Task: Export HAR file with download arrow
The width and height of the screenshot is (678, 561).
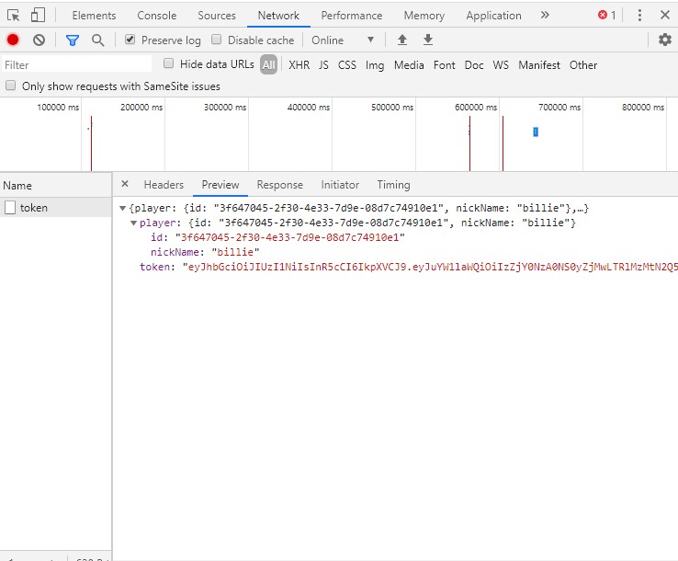Action: pyautogui.click(x=428, y=40)
